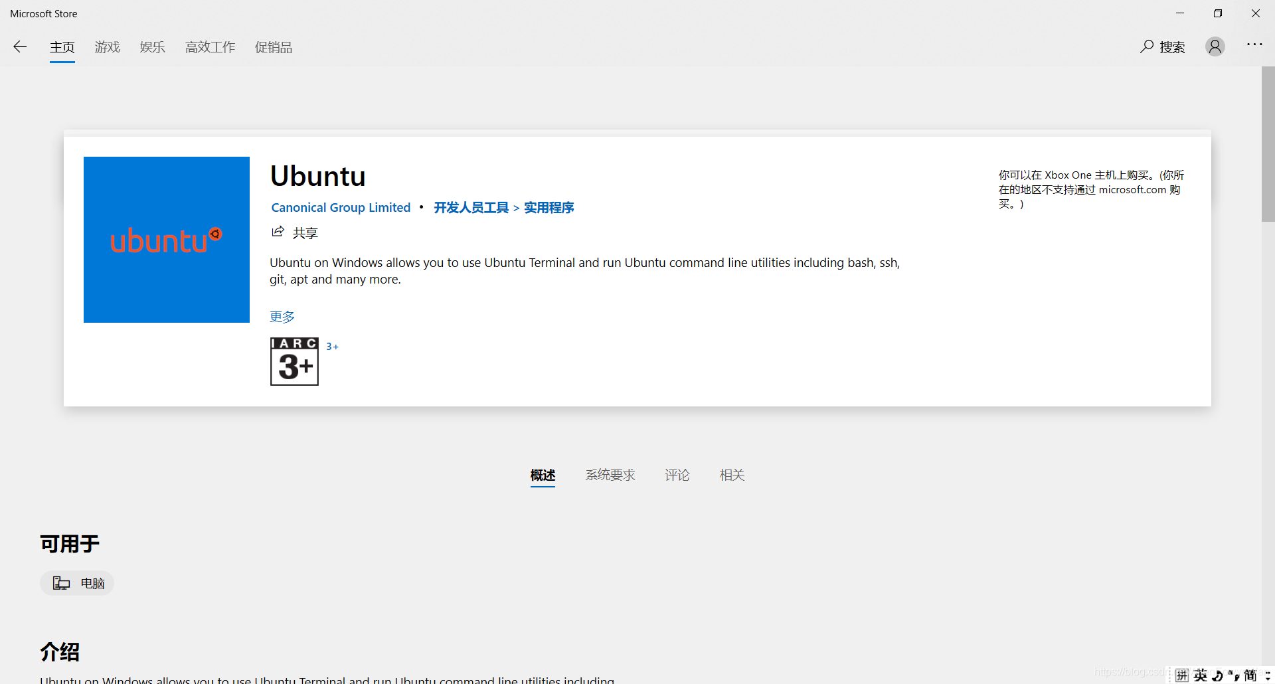1275x684 pixels.
Task: Open the 实用程序 subcategory link
Action: pyautogui.click(x=549, y=208)
